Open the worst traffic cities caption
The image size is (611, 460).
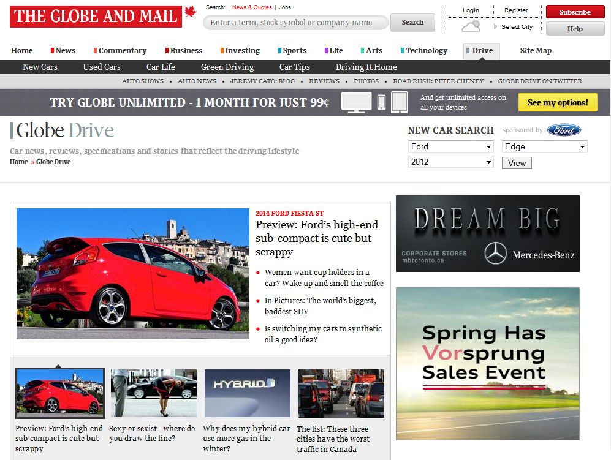pos(333,439)
